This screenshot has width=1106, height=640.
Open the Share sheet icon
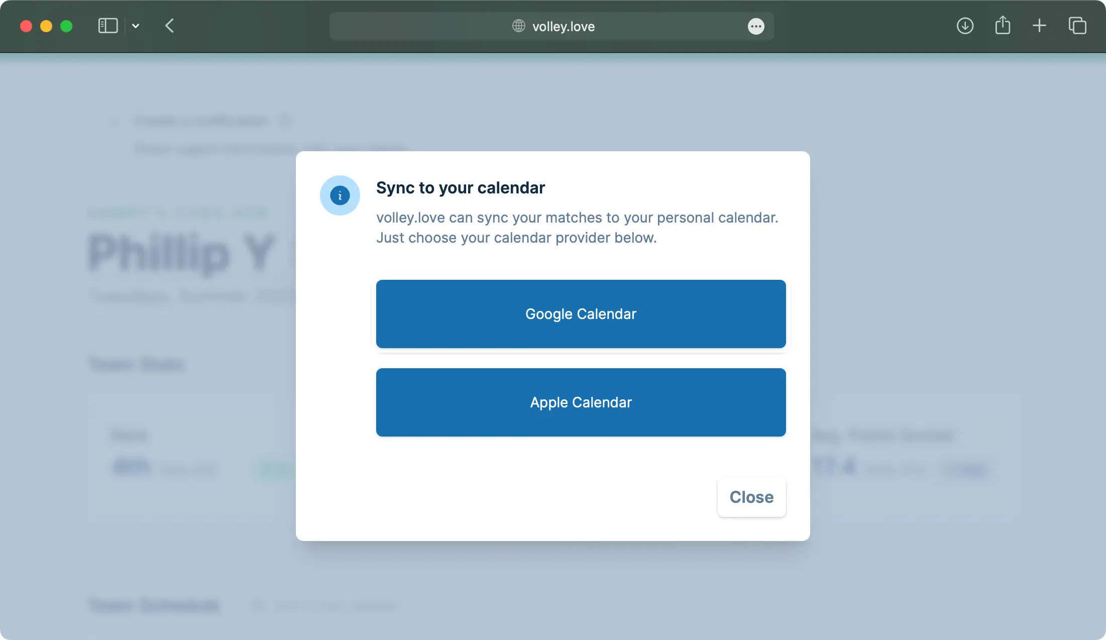click(1003, 25)
